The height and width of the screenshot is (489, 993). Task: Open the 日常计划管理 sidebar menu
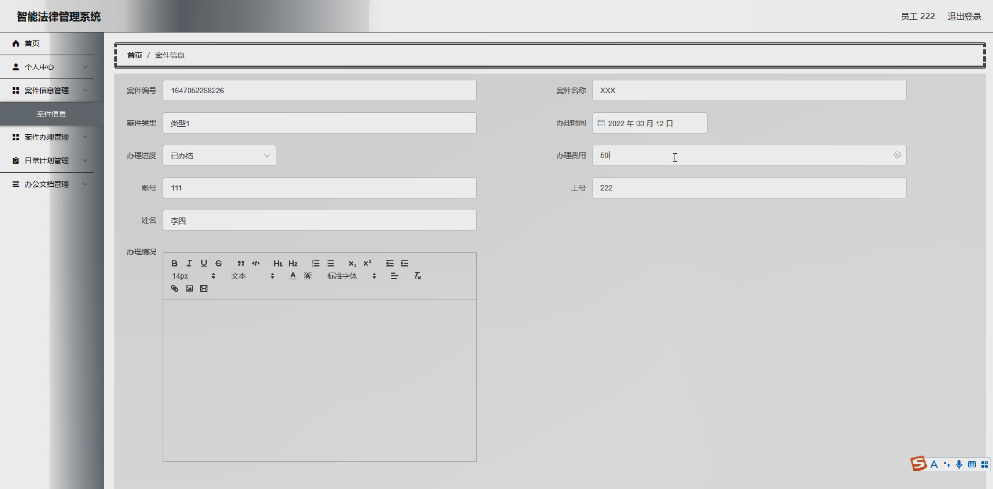pyautogui.click(x=47, y=161)
